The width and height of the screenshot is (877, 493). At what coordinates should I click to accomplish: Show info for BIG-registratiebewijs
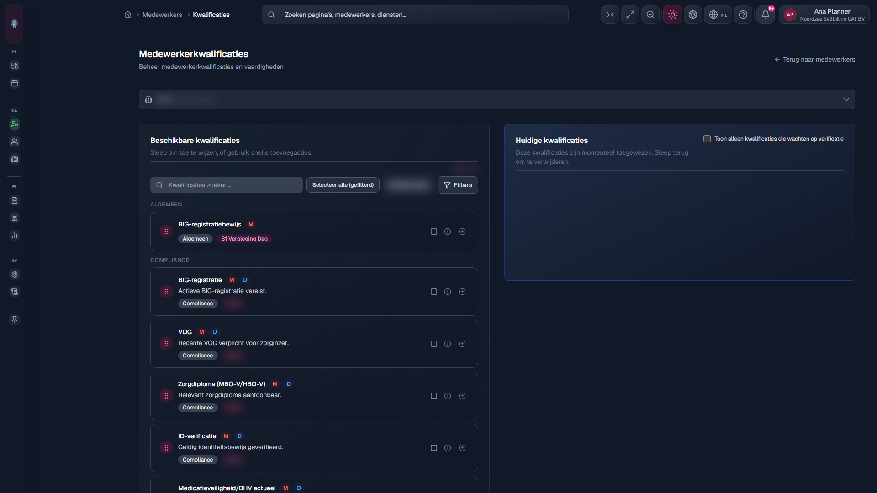click(448, 231)
